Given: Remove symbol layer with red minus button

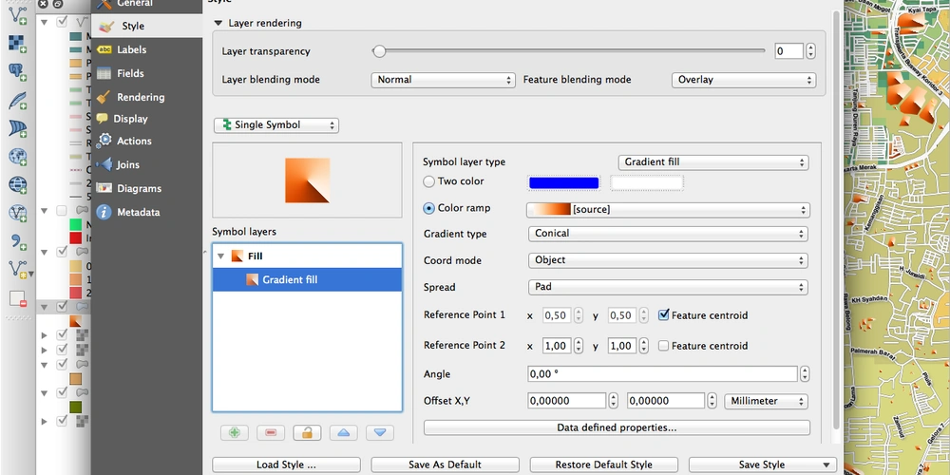Looking at the screenshot, I should pos(271,432).
